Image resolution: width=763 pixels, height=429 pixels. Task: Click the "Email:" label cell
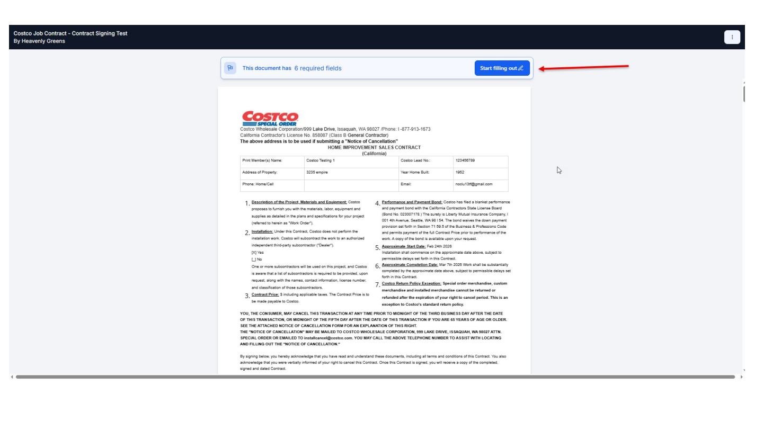tap(426, 185)
